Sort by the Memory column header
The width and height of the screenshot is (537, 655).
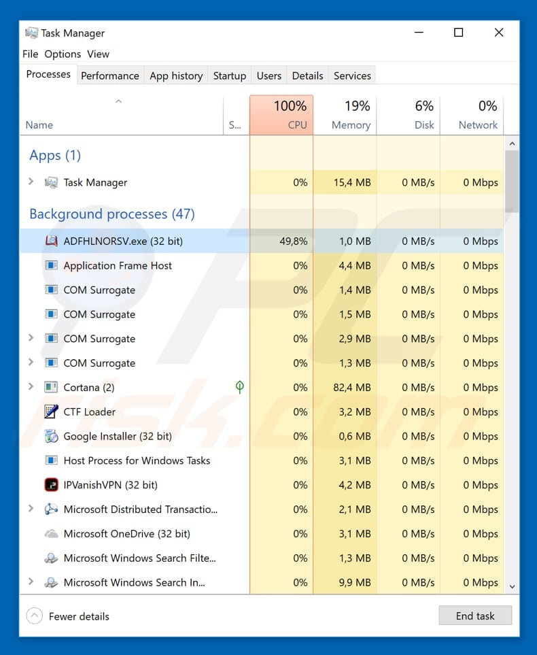(345, 115)
